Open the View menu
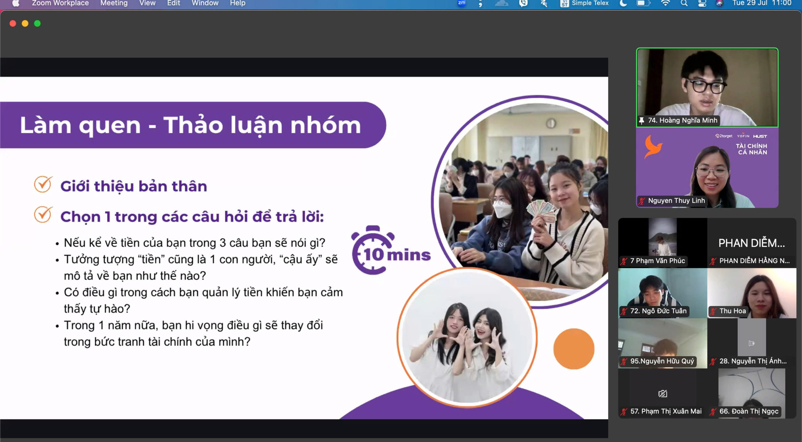Screen dimensions: 802x442 coord(147,3)
